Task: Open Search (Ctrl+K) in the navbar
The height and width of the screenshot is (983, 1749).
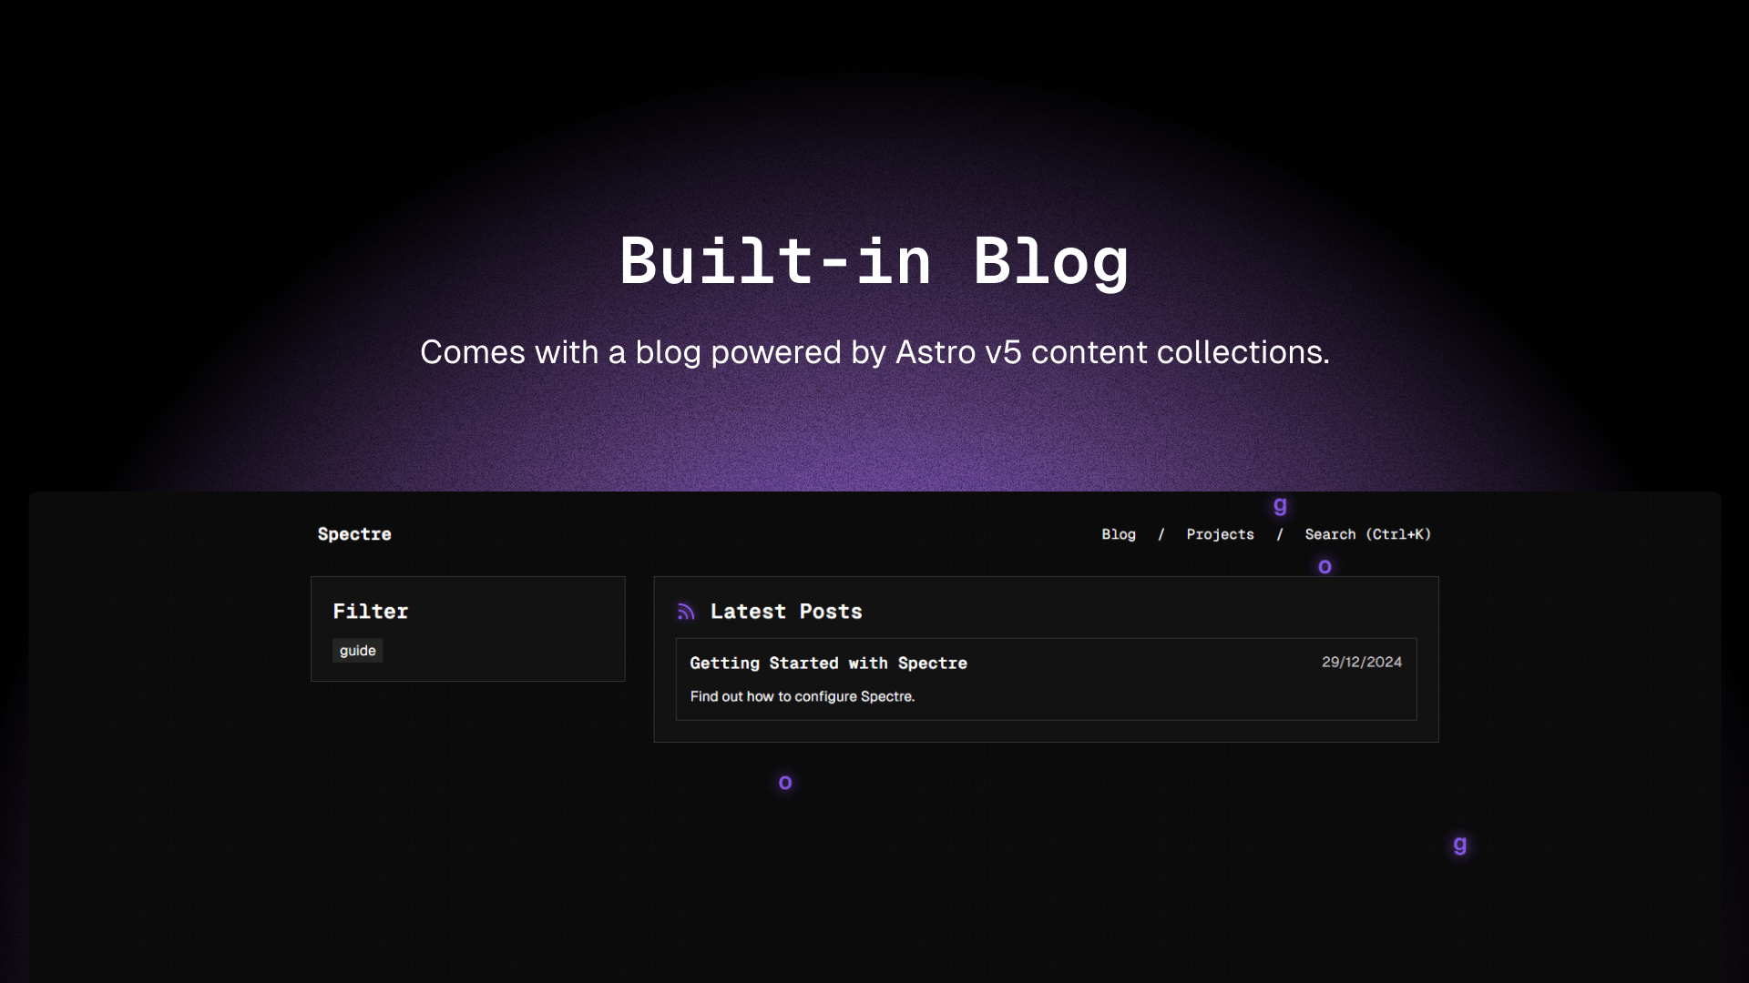Action: (x=1367, y=534)
